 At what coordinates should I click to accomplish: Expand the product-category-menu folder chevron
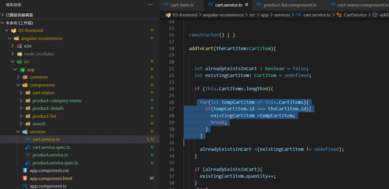point(21,101)
